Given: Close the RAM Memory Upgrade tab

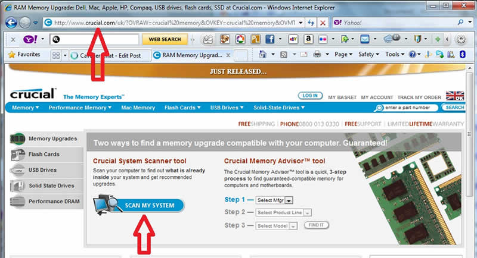Looking at the screenshot, I should 228,55.
